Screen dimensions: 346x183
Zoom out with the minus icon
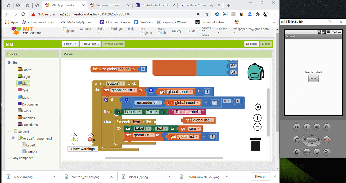click(257, 127)
